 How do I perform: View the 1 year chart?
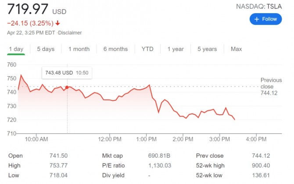point(176,49)
